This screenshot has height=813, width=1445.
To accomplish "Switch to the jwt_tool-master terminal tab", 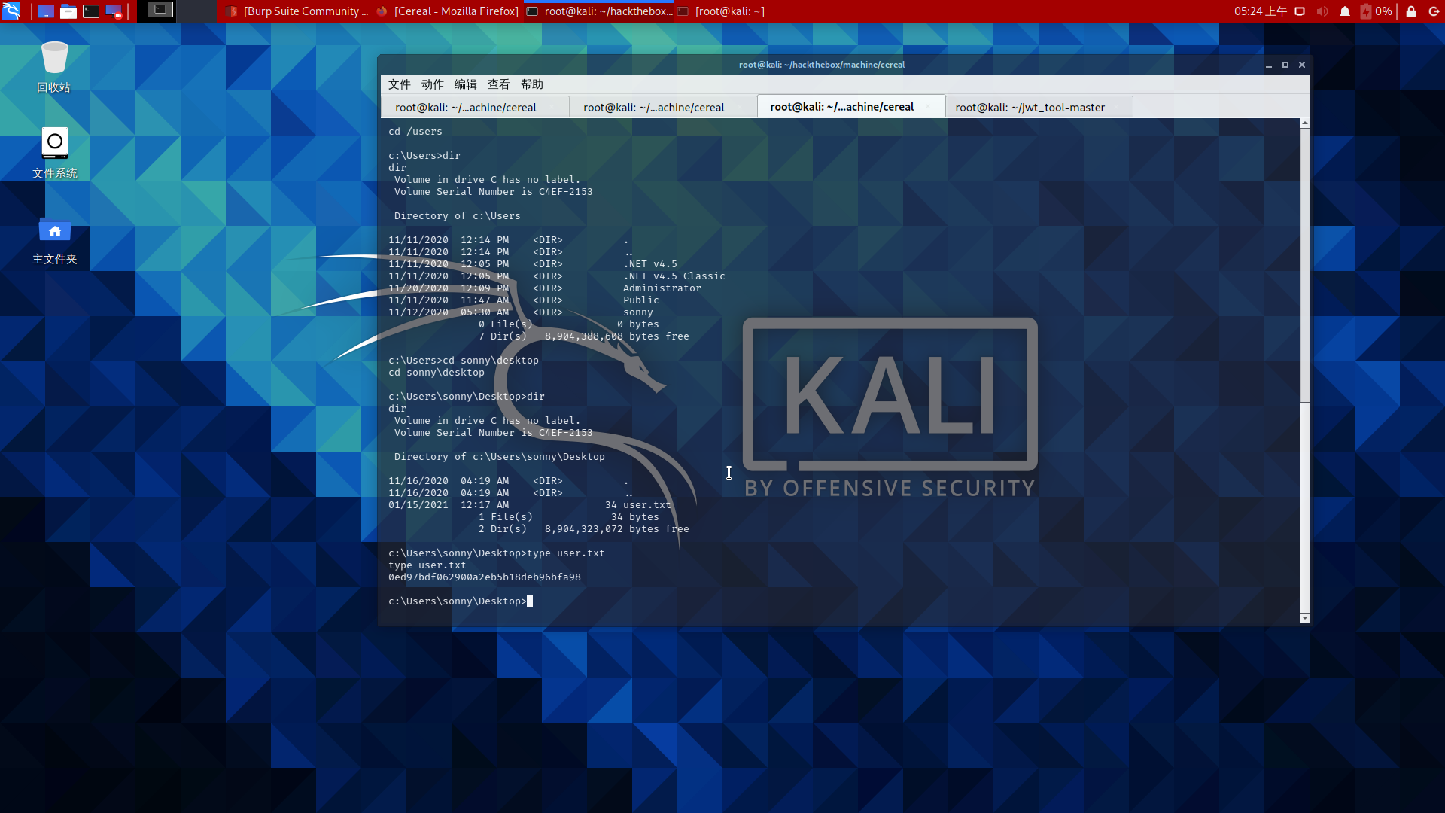I will pos(1030,107).
